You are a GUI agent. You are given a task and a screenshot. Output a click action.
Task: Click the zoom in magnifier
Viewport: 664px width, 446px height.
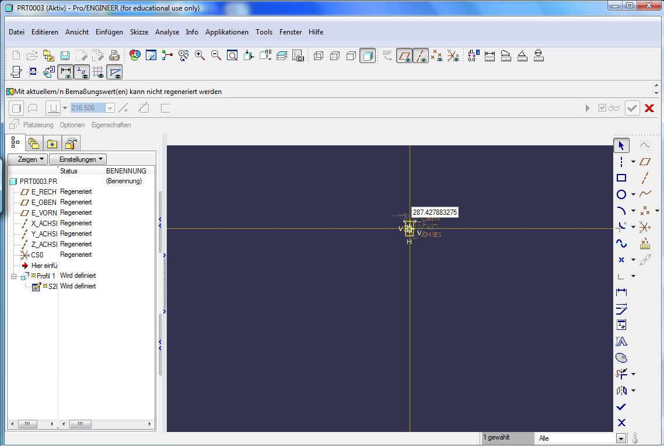[200, 55]
